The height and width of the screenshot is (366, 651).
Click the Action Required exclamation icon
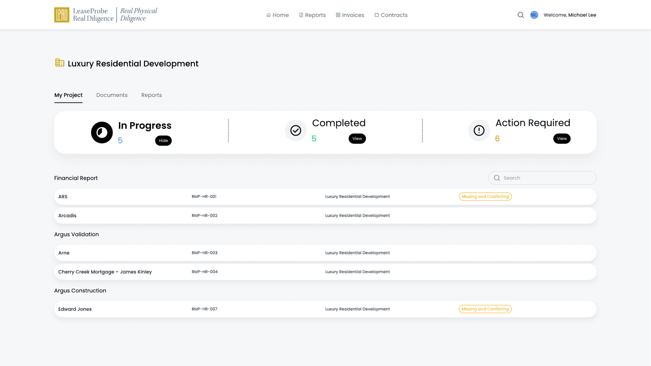479,130
